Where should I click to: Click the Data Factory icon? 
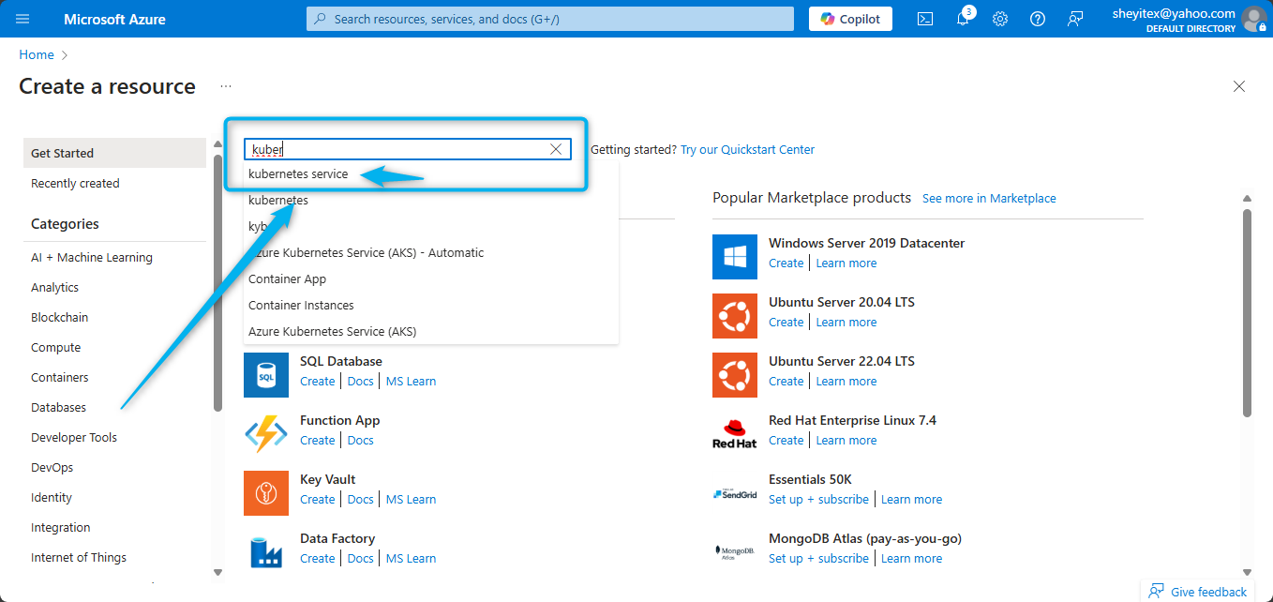266,552
